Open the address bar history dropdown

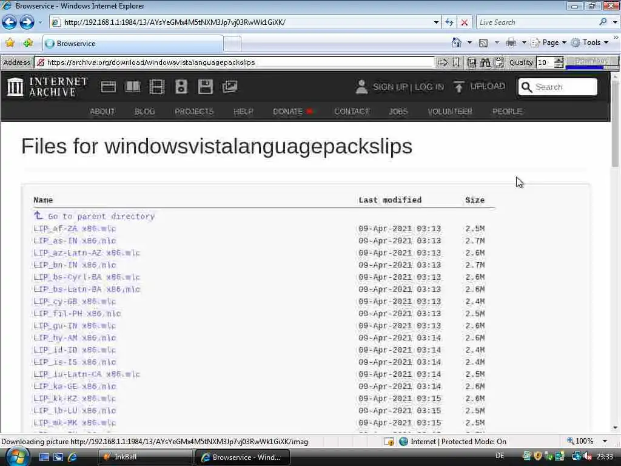436,22
